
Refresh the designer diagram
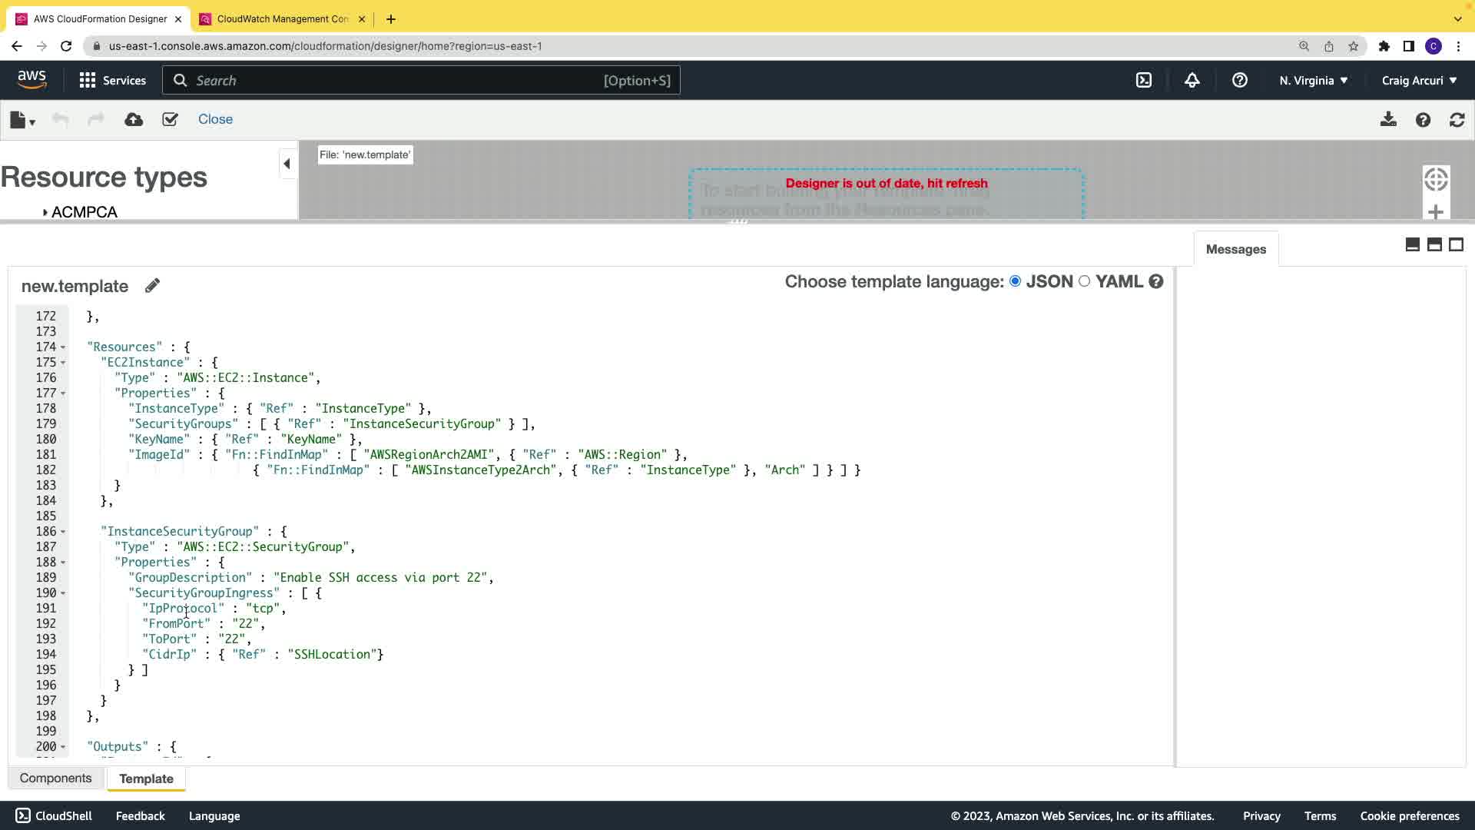(x=1457, y=120)
